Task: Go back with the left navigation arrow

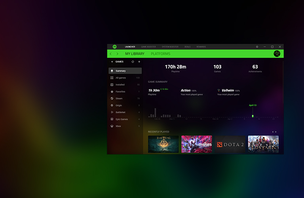Action: pyautogui.click(x=111, y=54)
